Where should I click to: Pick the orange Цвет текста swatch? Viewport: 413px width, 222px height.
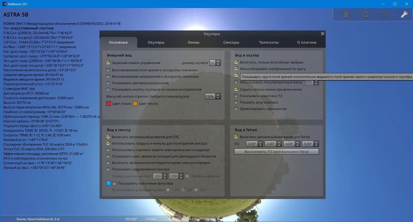tap(135, 104)
